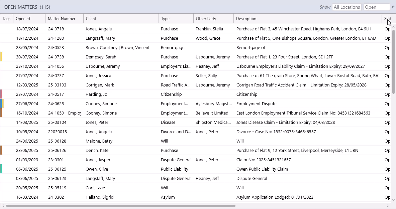Select client Malone, Betsy
This screenshot has width=396, height=209.
(x=99, y=141)
